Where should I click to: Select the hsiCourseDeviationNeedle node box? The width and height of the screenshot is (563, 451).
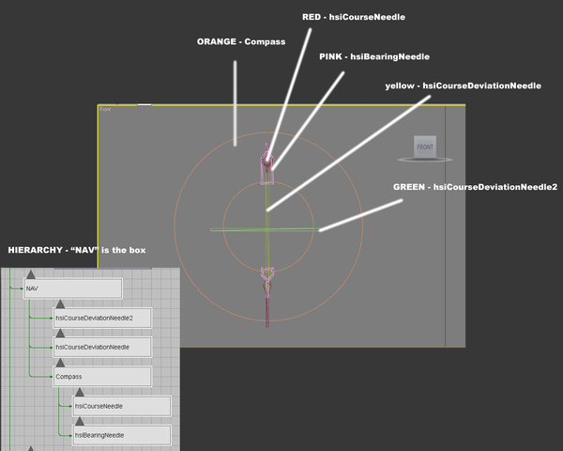[102, 347]
